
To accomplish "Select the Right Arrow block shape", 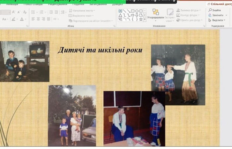I will 133,15.
